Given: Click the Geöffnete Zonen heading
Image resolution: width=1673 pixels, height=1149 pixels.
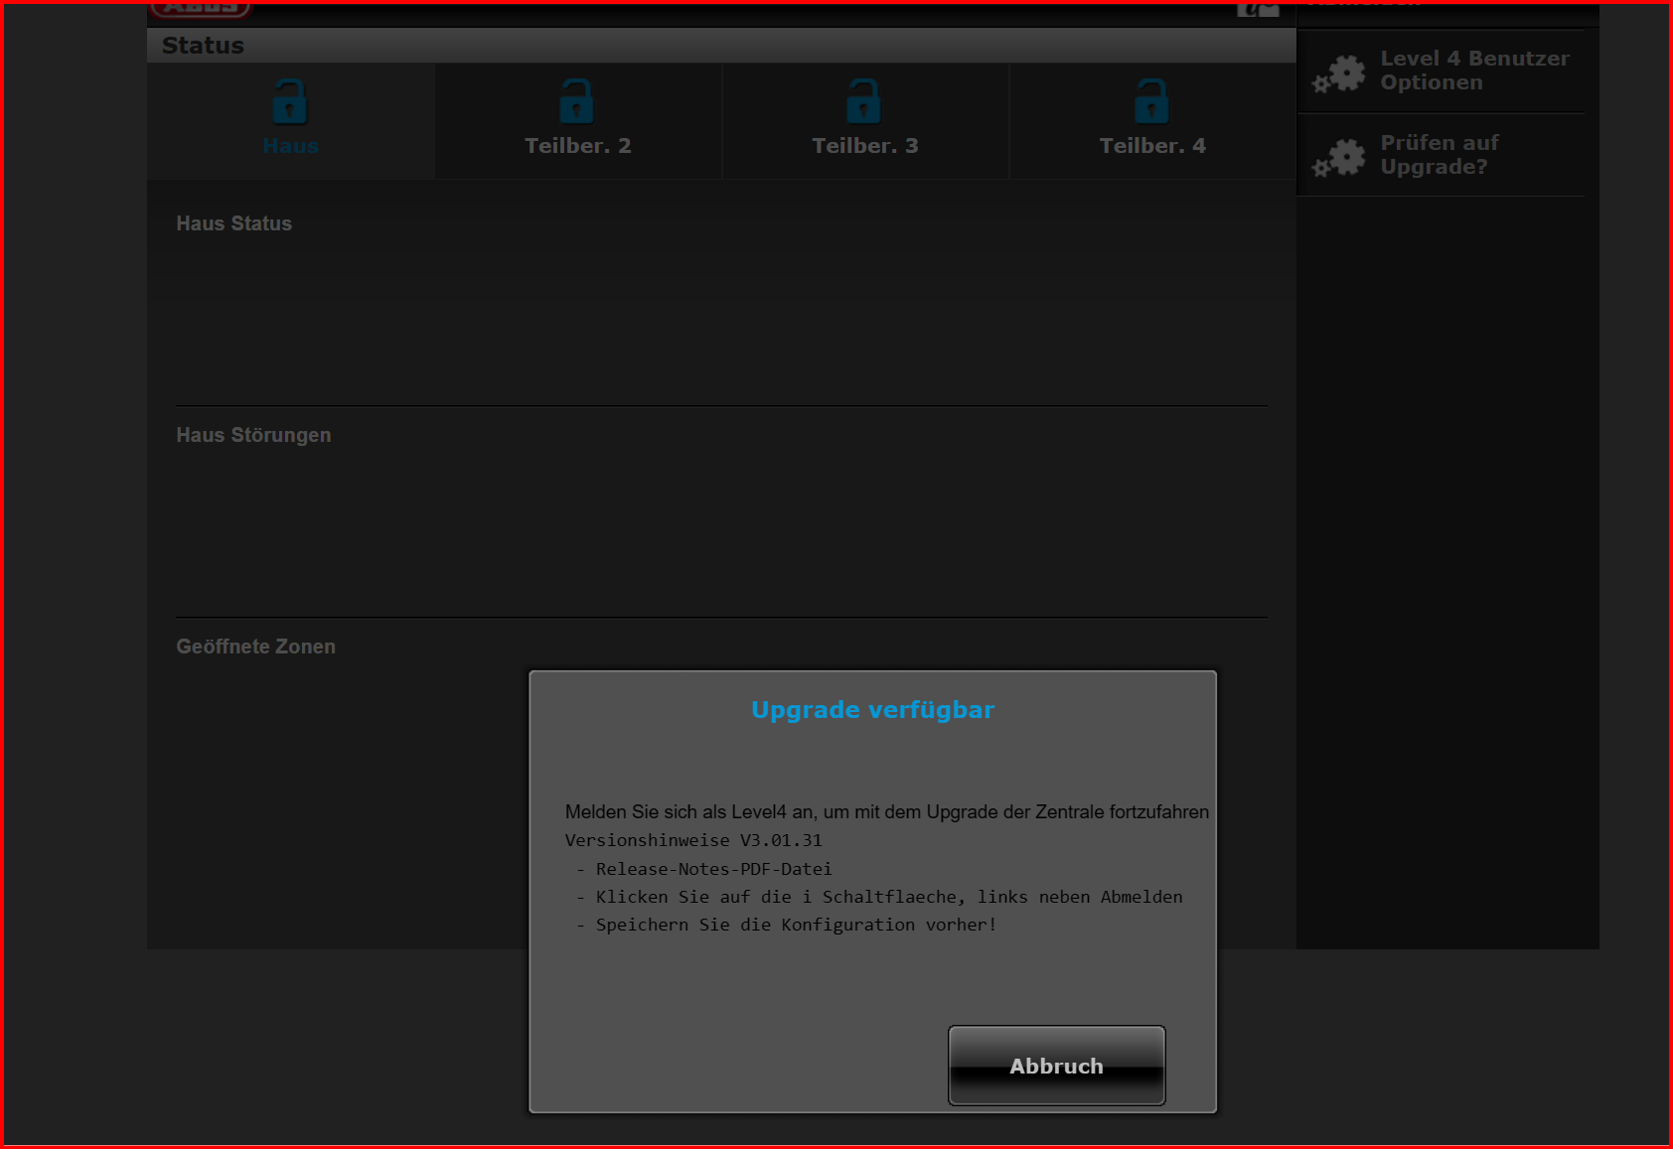Looking at the screenshot, I should (x=255, y=646).
